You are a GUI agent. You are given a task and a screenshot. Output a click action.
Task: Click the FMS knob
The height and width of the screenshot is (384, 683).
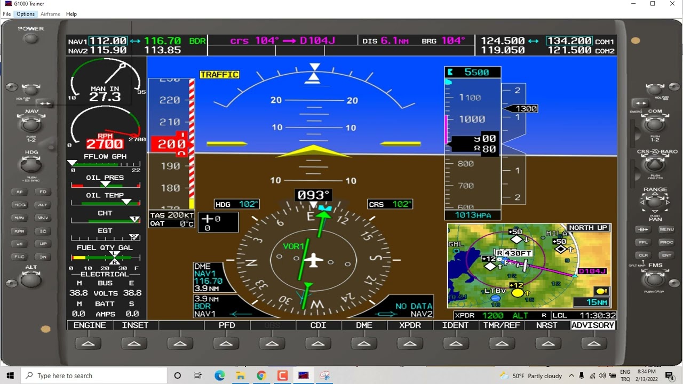click(x=655, y=279)
